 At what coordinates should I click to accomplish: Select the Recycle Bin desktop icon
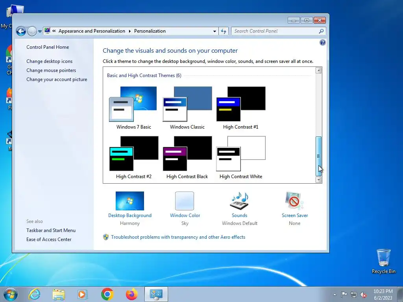(x=383, y=261)
